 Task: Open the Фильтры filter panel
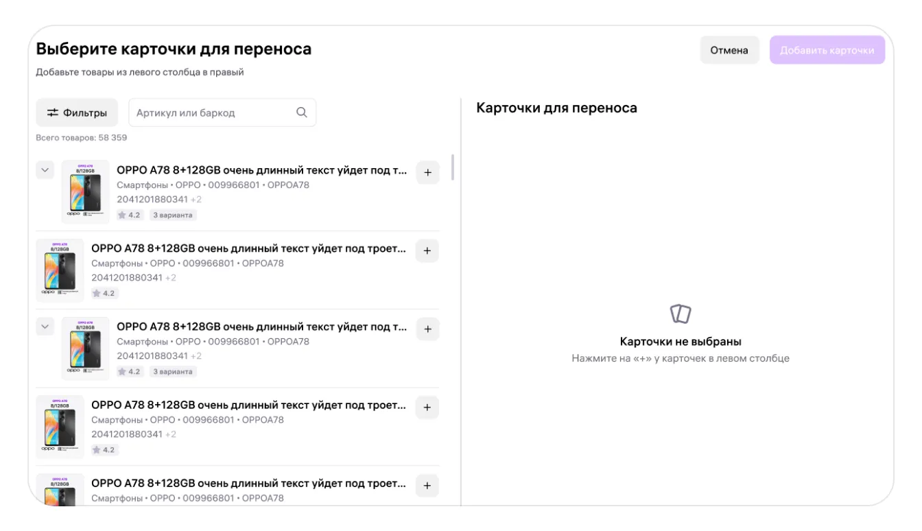point(77,113)
